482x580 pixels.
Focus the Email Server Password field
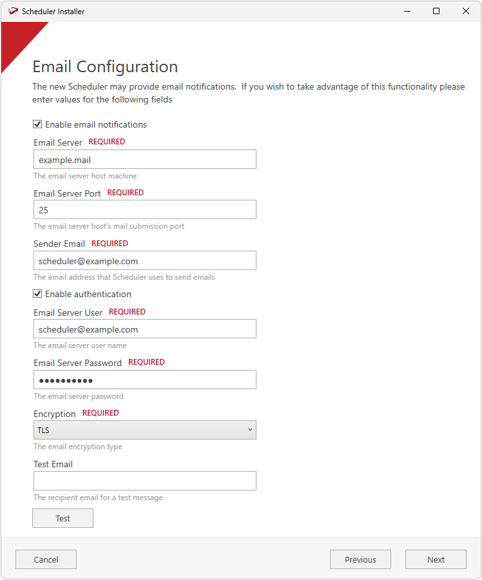[x=144, y=380]
